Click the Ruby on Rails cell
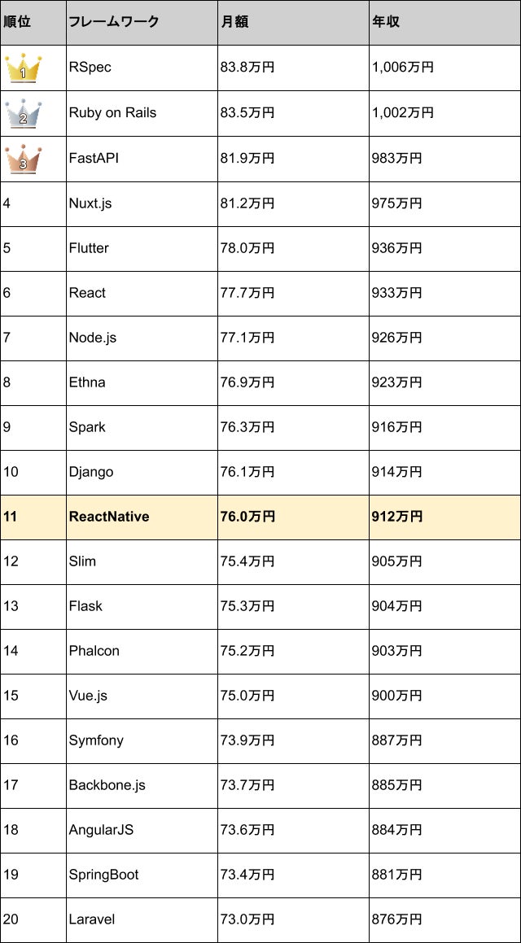 [x=142, y=113]
